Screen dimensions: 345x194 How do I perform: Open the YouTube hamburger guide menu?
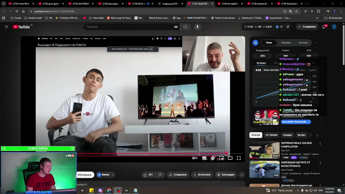click(x=6, y=27)
